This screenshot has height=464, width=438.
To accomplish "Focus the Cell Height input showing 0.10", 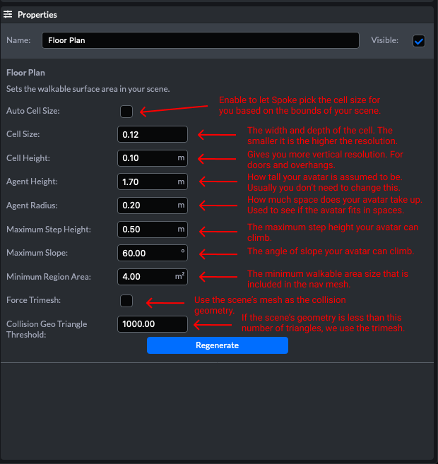I will 147,158.
